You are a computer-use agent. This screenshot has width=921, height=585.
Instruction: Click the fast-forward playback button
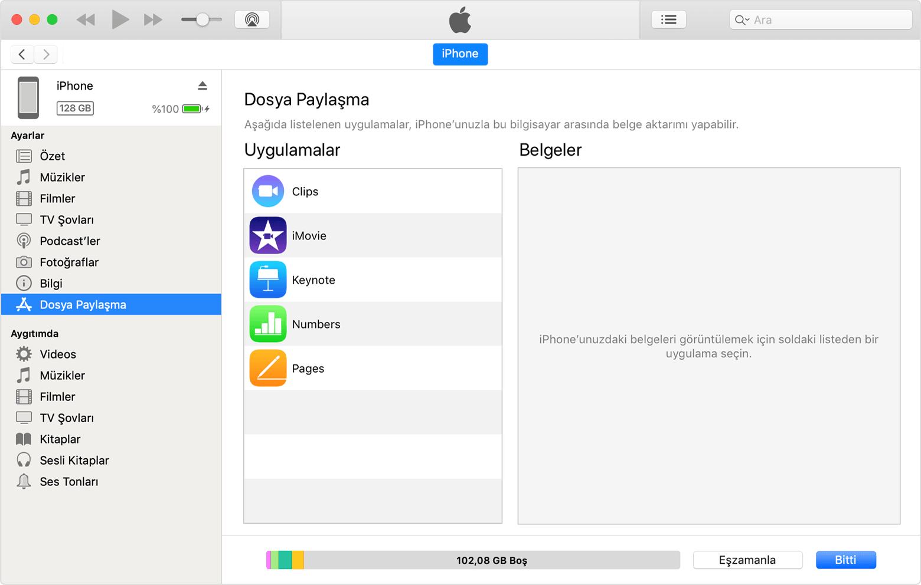pyautogui.click(x=153, y=20)
